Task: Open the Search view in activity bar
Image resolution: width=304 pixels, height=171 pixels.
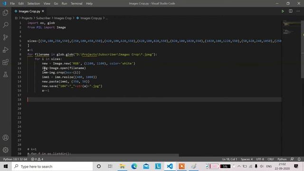Action: [5, 25]
